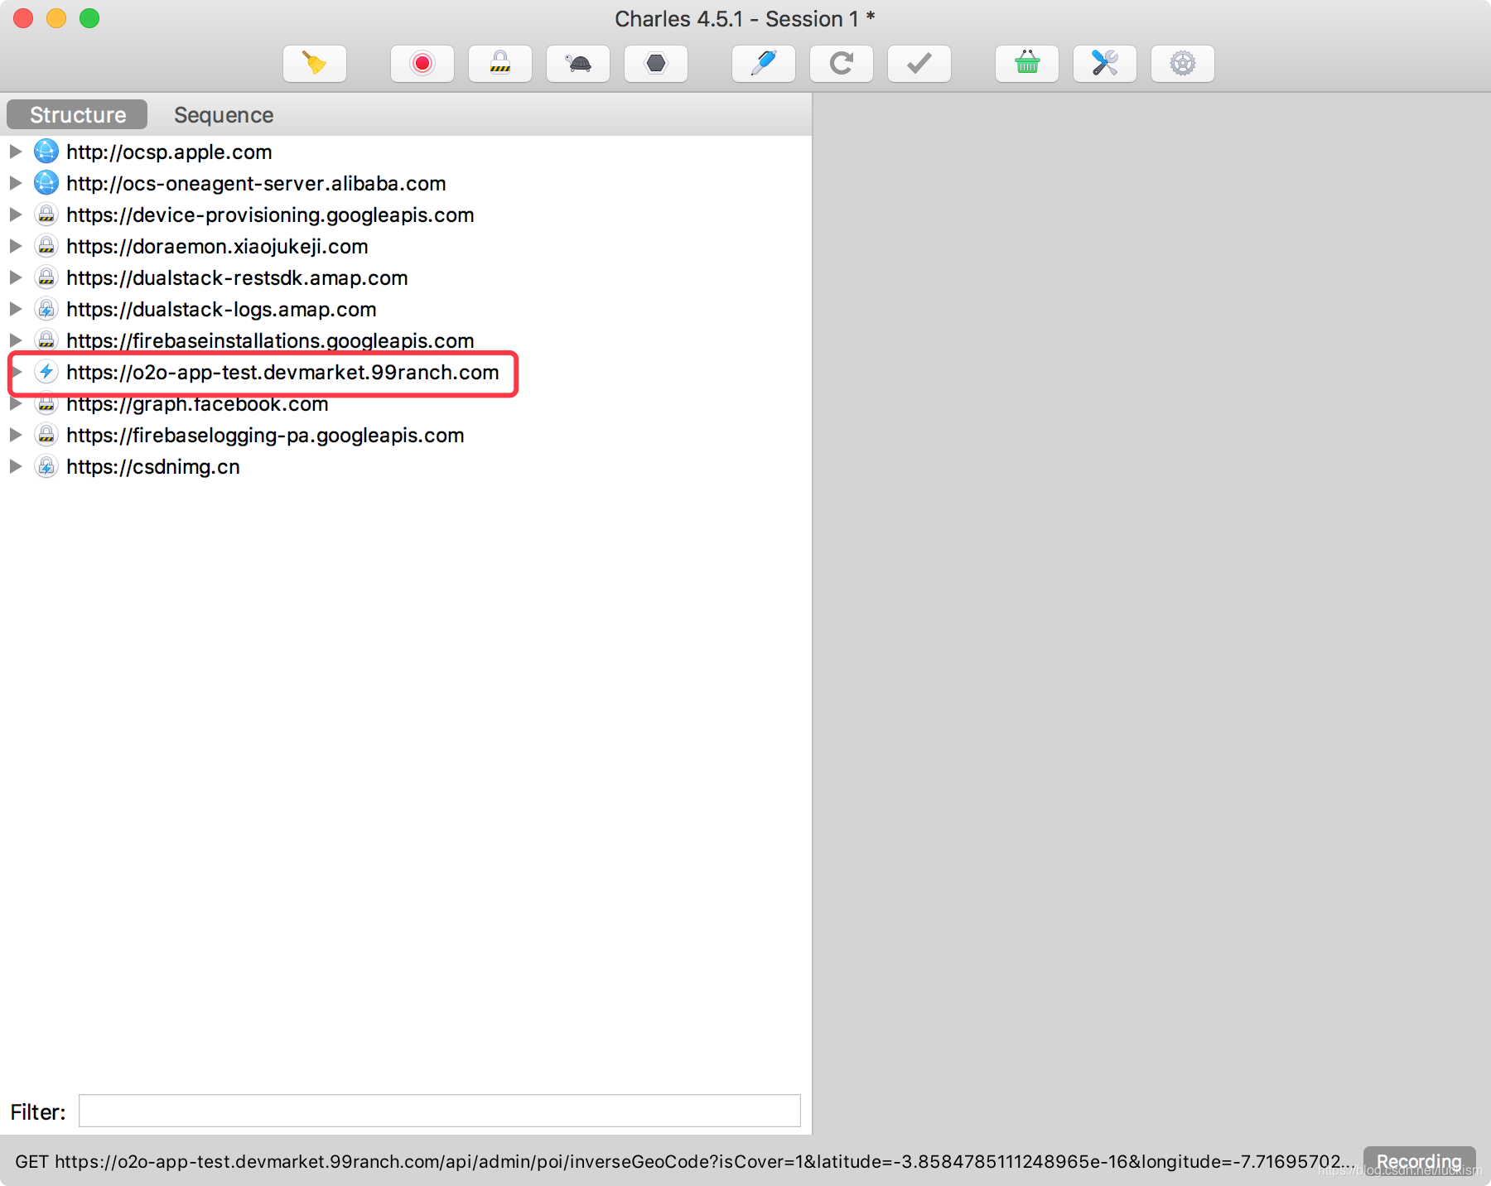Select https://device-provisioning.googleapis.com entry
The image size is (1491, 1186).
coord(270,215)
